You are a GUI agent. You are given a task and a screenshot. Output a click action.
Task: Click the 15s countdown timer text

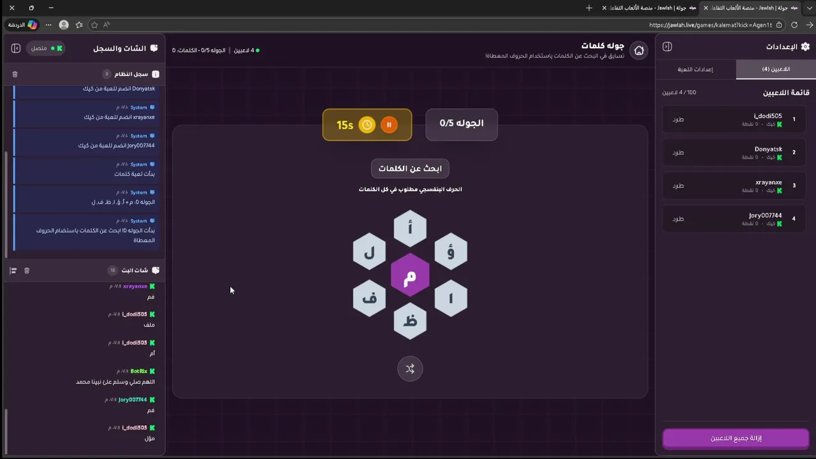point(345,126)
